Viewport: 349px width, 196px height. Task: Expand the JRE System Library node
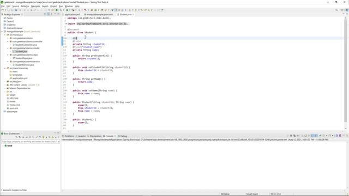pos(5,85)
